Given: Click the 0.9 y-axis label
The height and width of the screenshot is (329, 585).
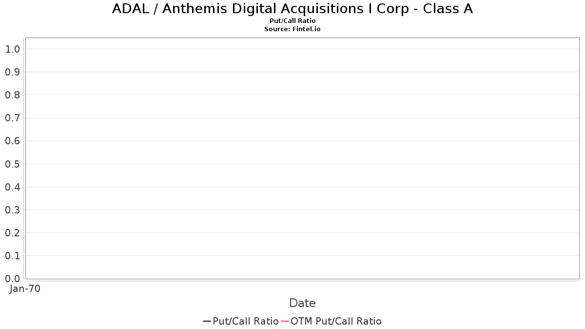Looking at the screenshot, I should [13, 72].
